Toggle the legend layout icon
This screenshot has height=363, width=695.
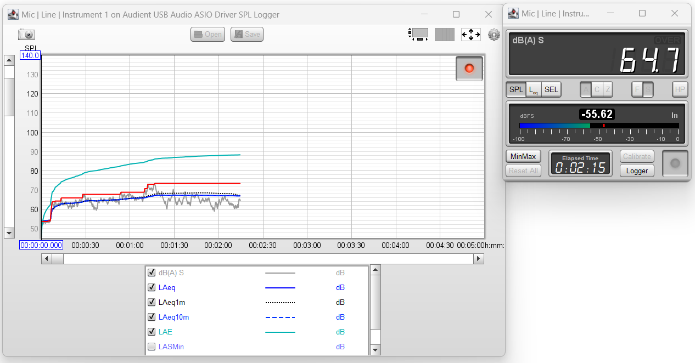coord(419,35)
